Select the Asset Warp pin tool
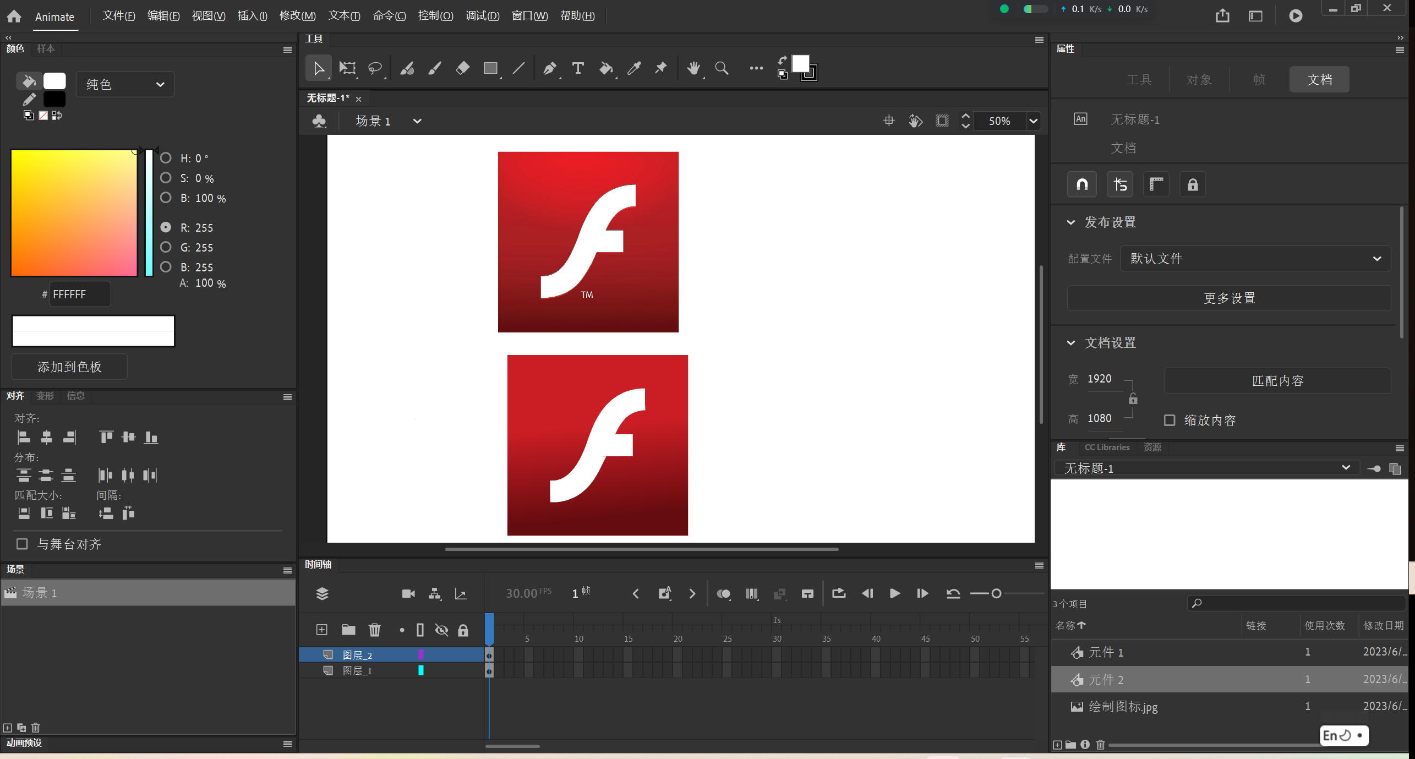This screenshot has height=759, width=1415. [x=661, y=68]
